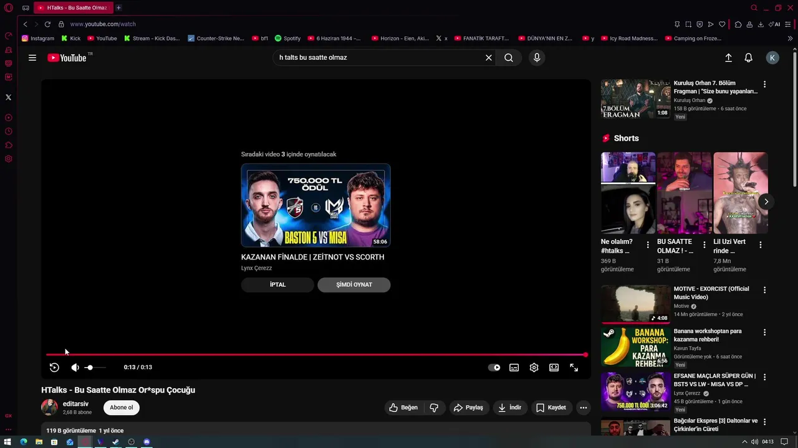Open MOTIVE - EXORCIST video title
798x448 pixels.
711,293
